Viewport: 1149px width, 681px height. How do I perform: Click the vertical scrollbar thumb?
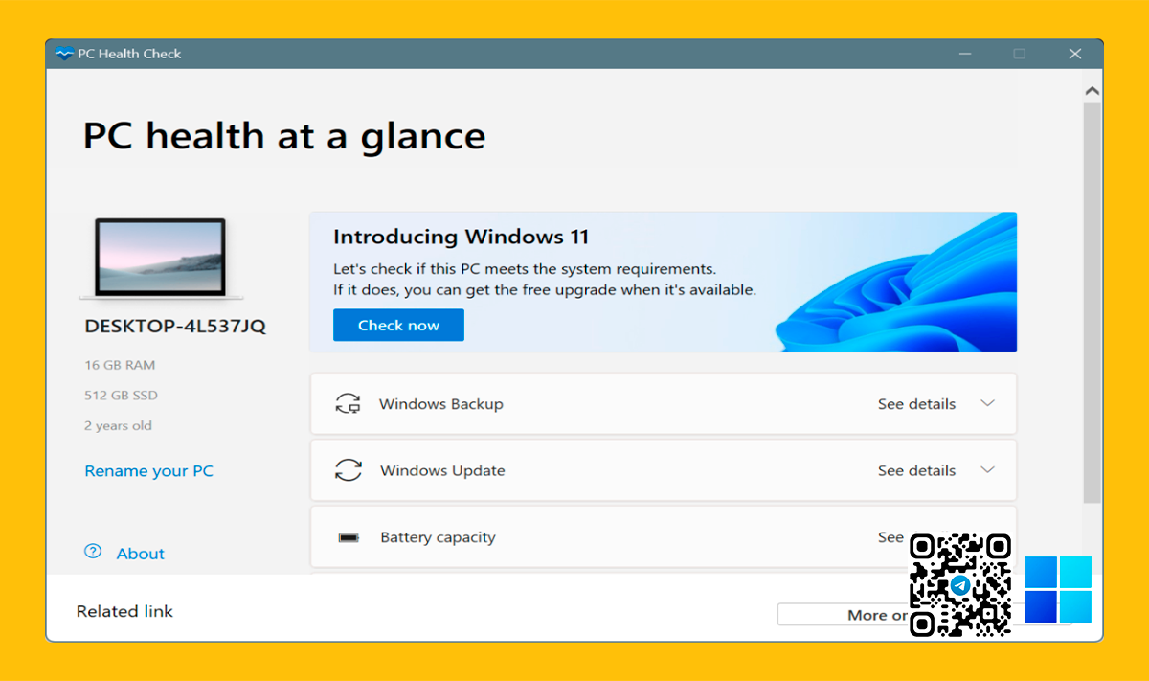(x=1092, y=302)
